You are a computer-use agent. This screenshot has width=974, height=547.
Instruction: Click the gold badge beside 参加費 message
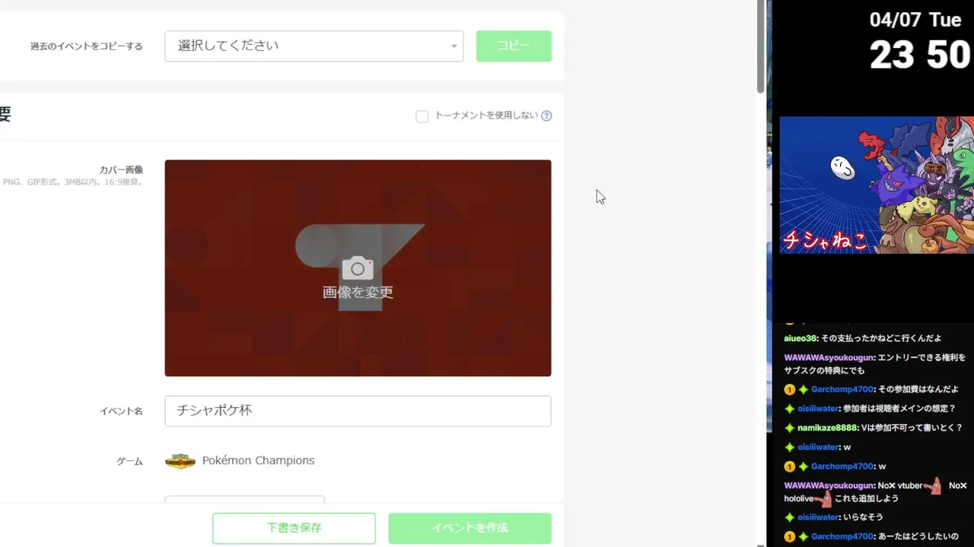789,390
